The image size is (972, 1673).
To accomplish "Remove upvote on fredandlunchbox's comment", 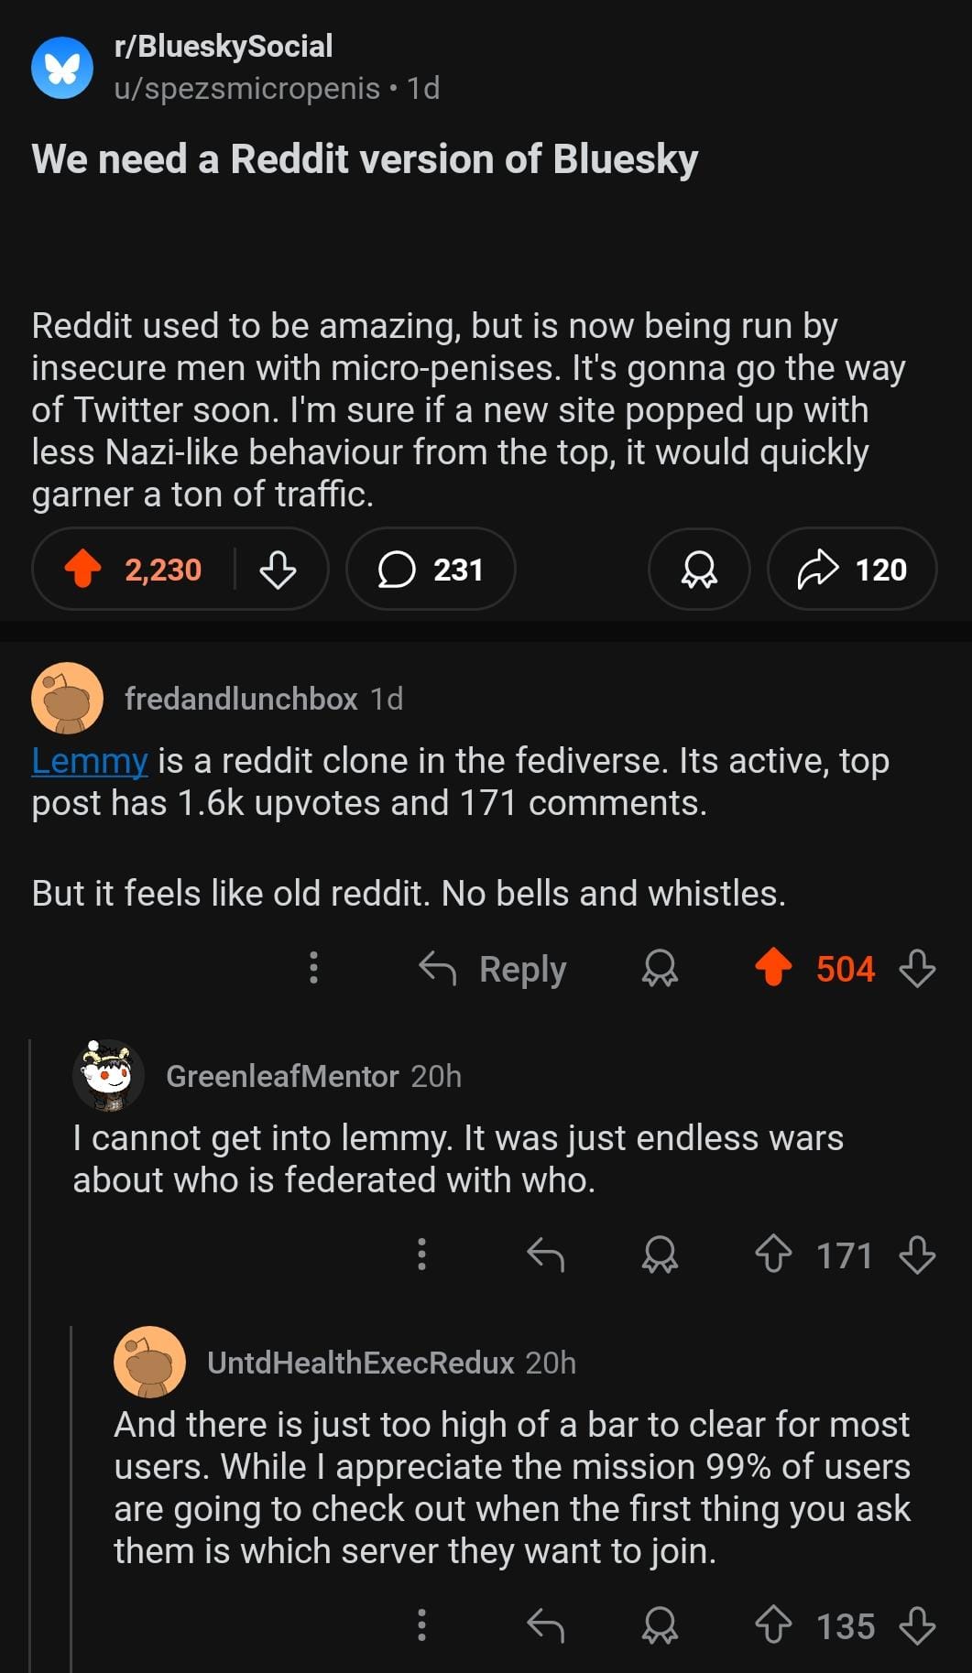I will [774, 968].
